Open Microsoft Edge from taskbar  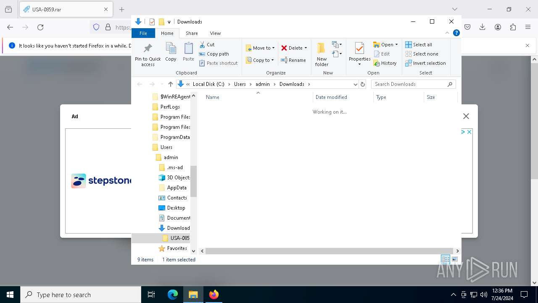click(x=173, y=295)
